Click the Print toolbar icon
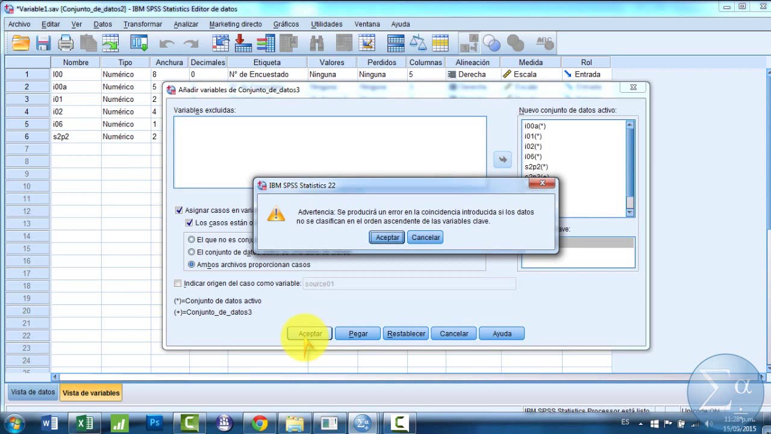The height and width of the screenshot is (434, 771). click(66, 43)
